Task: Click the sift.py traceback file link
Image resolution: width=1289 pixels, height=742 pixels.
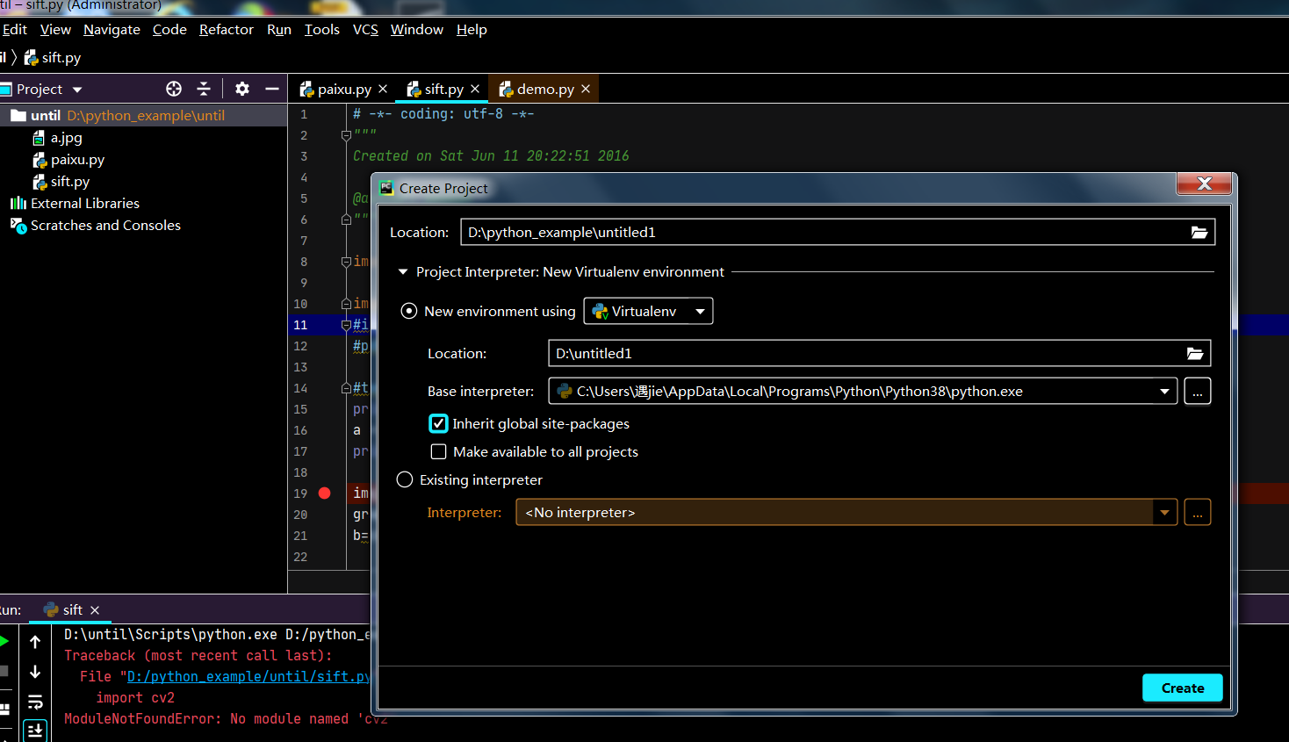Action: pos(248,677)
